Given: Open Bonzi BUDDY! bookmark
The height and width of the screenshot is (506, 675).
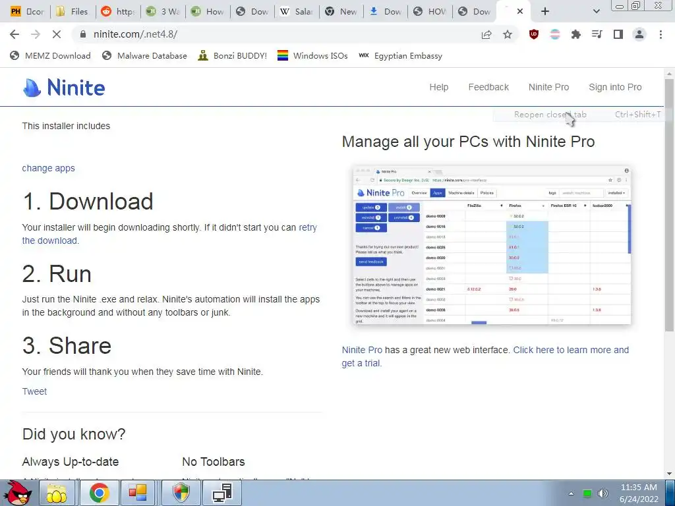Looking at the screenshot, I should click(233, 55).
